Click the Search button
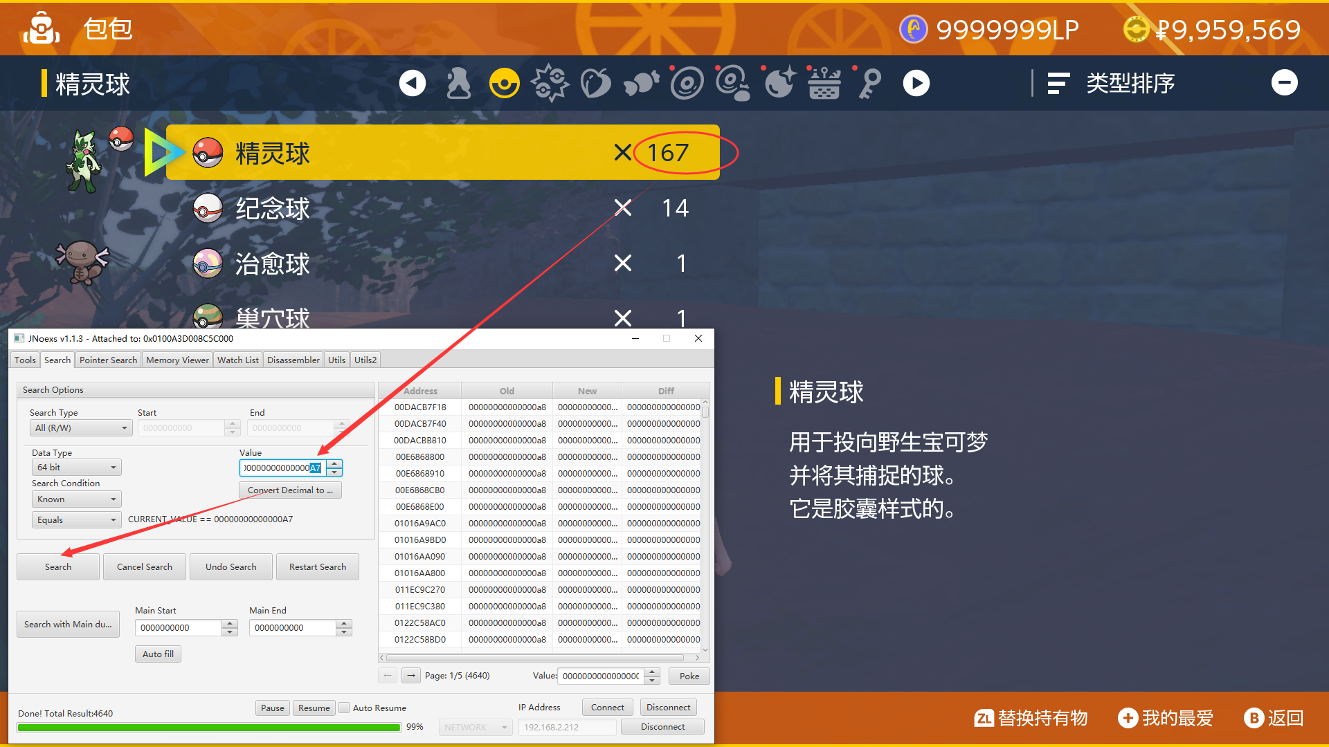The image size is (1329, 747). pyautogui.click(x=58, y=567)
